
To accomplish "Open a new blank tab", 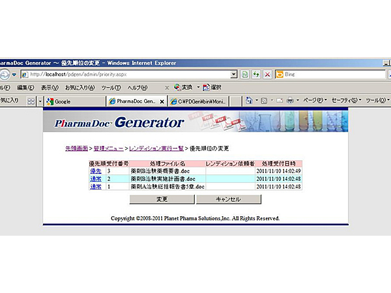I will [x=235, y=102].
